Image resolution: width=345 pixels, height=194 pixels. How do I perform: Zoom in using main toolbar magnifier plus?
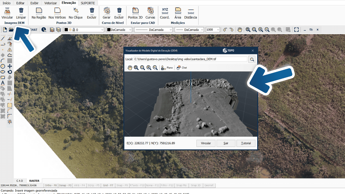pyautogui.click(x=261, y=30)
